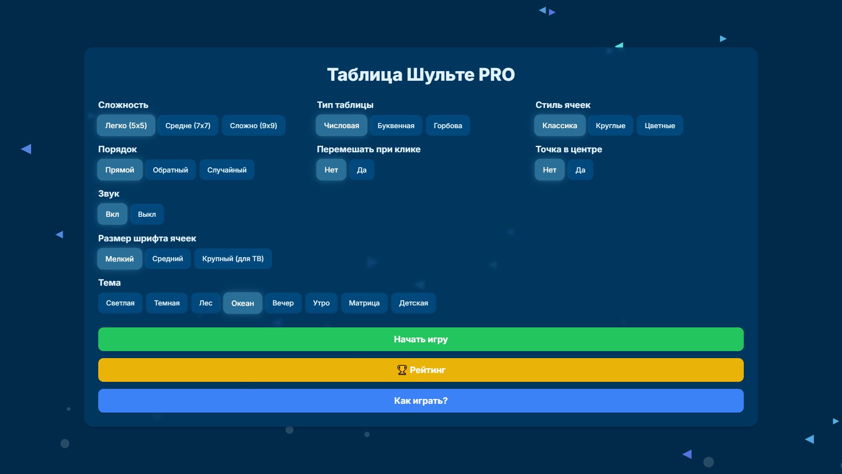Viewport: 842px width, 474px height.
Task: Switch table type to Горбова
Action: [x=448, y=126]
